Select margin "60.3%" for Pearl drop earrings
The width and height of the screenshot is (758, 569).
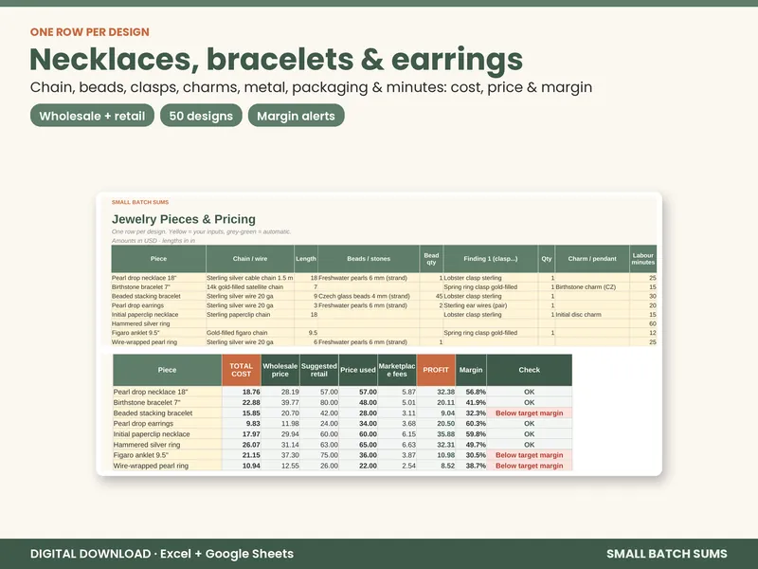click(x=471, y=424)
